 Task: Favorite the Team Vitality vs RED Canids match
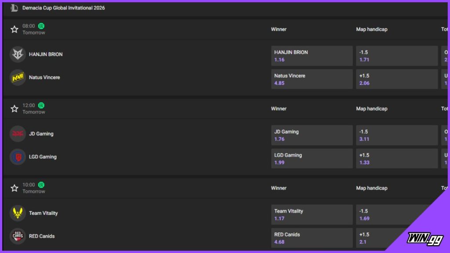(15, 188)
